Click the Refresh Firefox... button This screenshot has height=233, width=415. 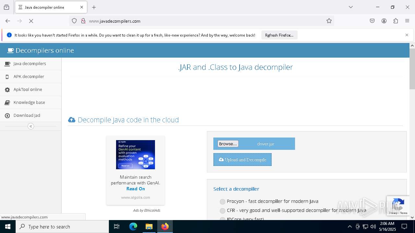click(x=279, y=35)
